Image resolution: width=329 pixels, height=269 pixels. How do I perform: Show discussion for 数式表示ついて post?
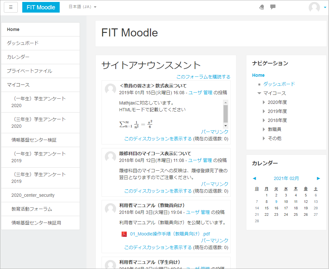click(x=158, y=139)
